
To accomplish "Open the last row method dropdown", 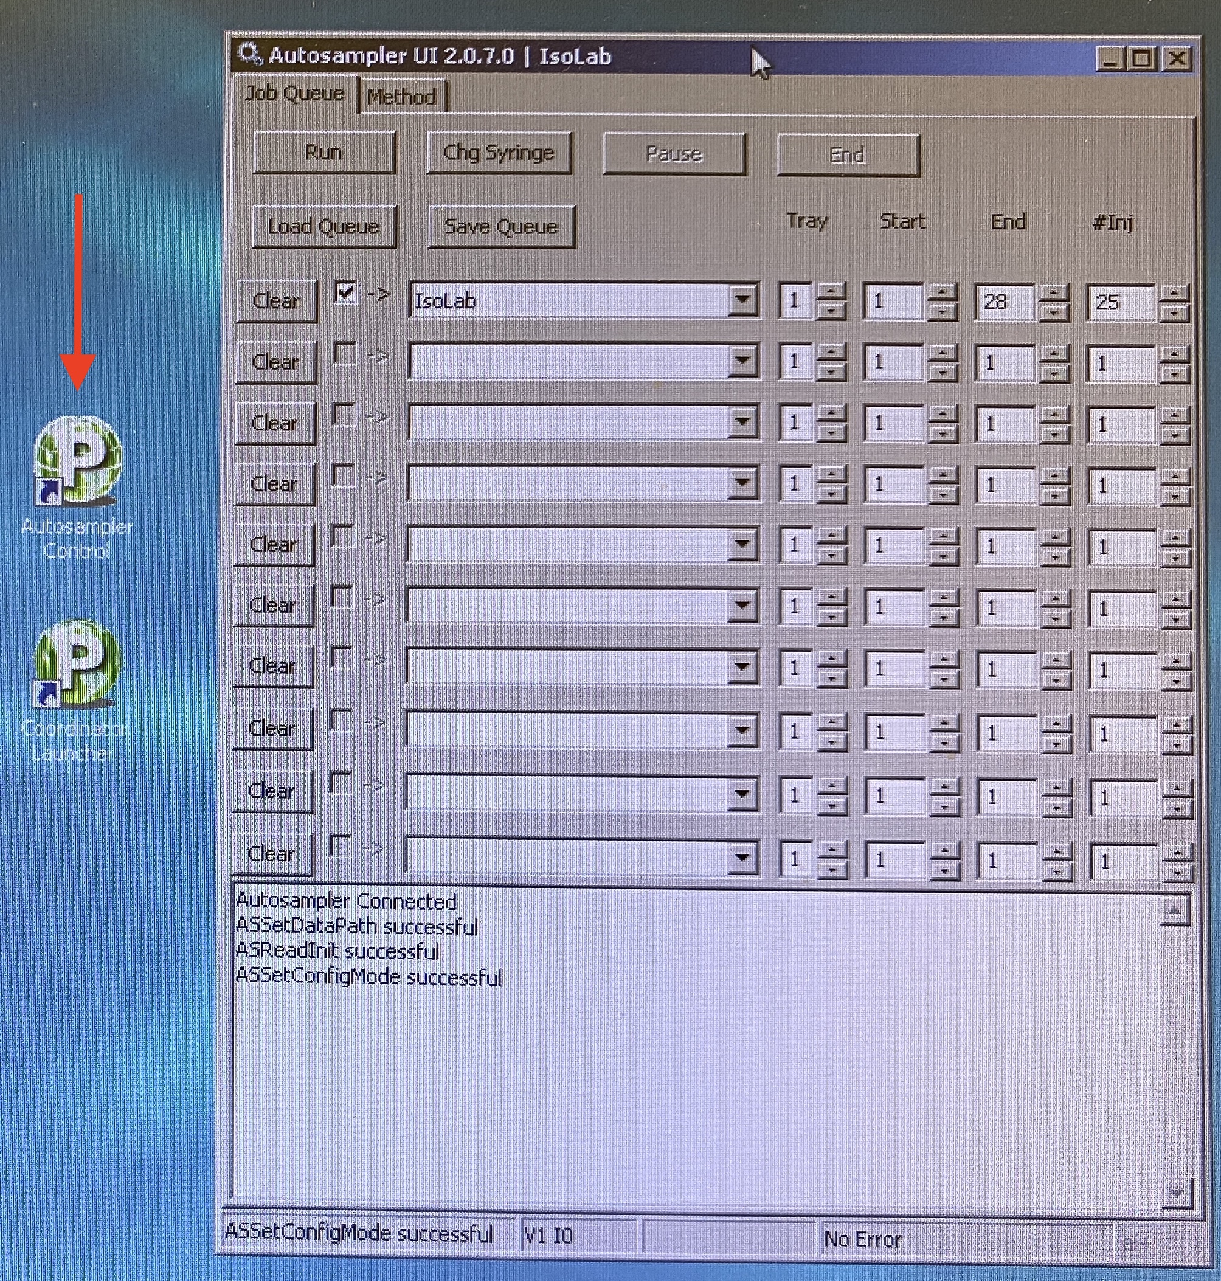I will coord(741,857).
